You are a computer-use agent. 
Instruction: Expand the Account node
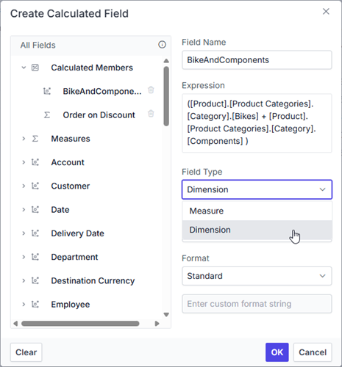(x=24, y=162)
